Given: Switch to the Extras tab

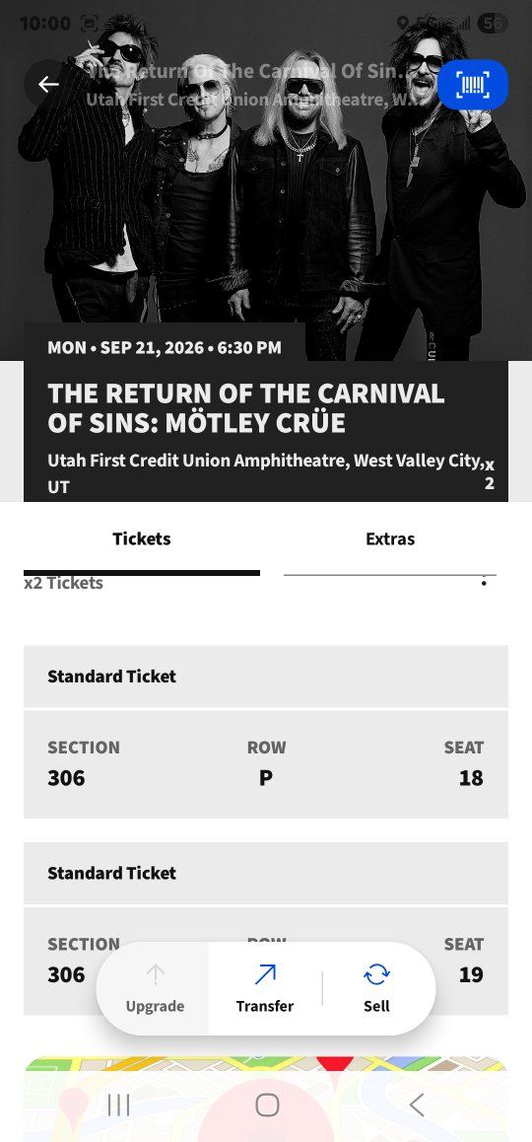Looking at the screenshot, I should click(390, 539).
